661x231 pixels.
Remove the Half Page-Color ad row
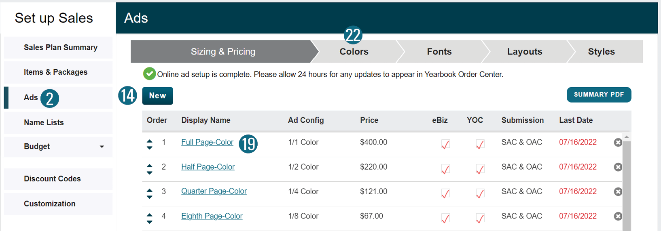617,167
